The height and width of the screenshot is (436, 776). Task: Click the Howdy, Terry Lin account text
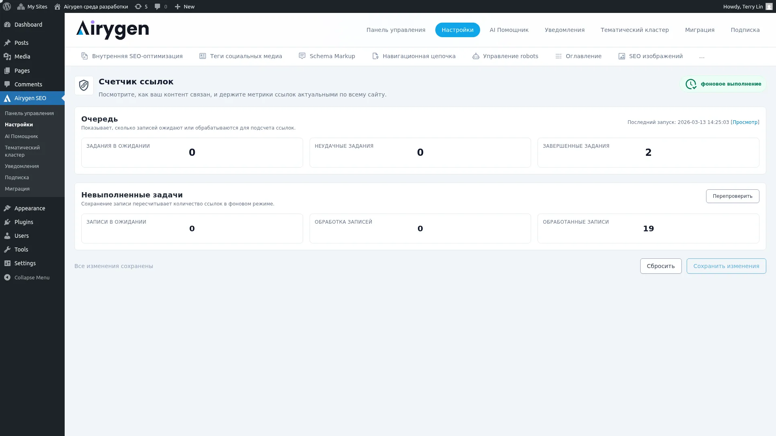coord(743,6)
